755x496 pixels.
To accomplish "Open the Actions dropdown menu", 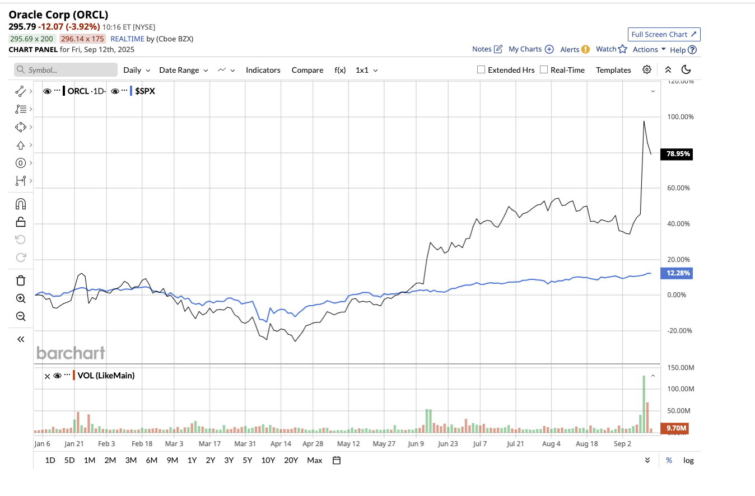I will (649, 49).
